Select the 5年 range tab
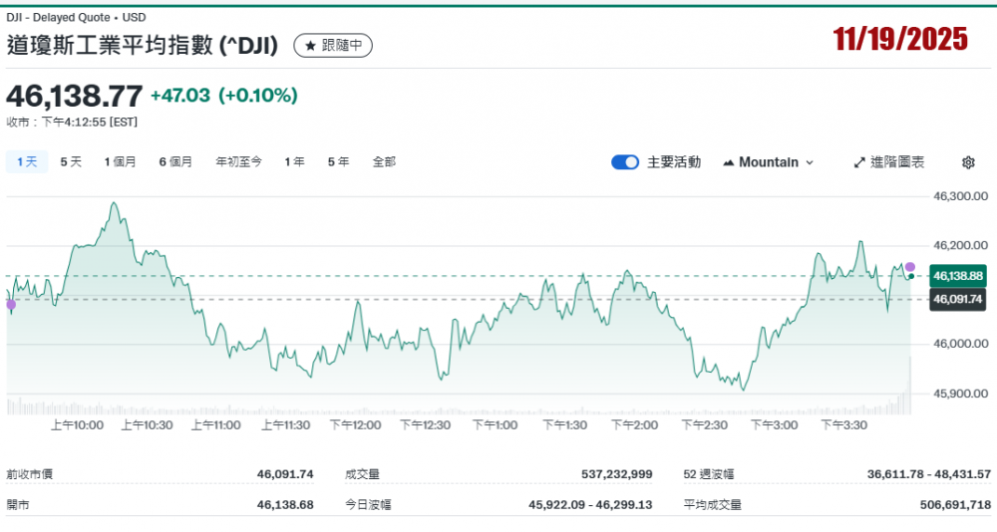 pos(338,161)
